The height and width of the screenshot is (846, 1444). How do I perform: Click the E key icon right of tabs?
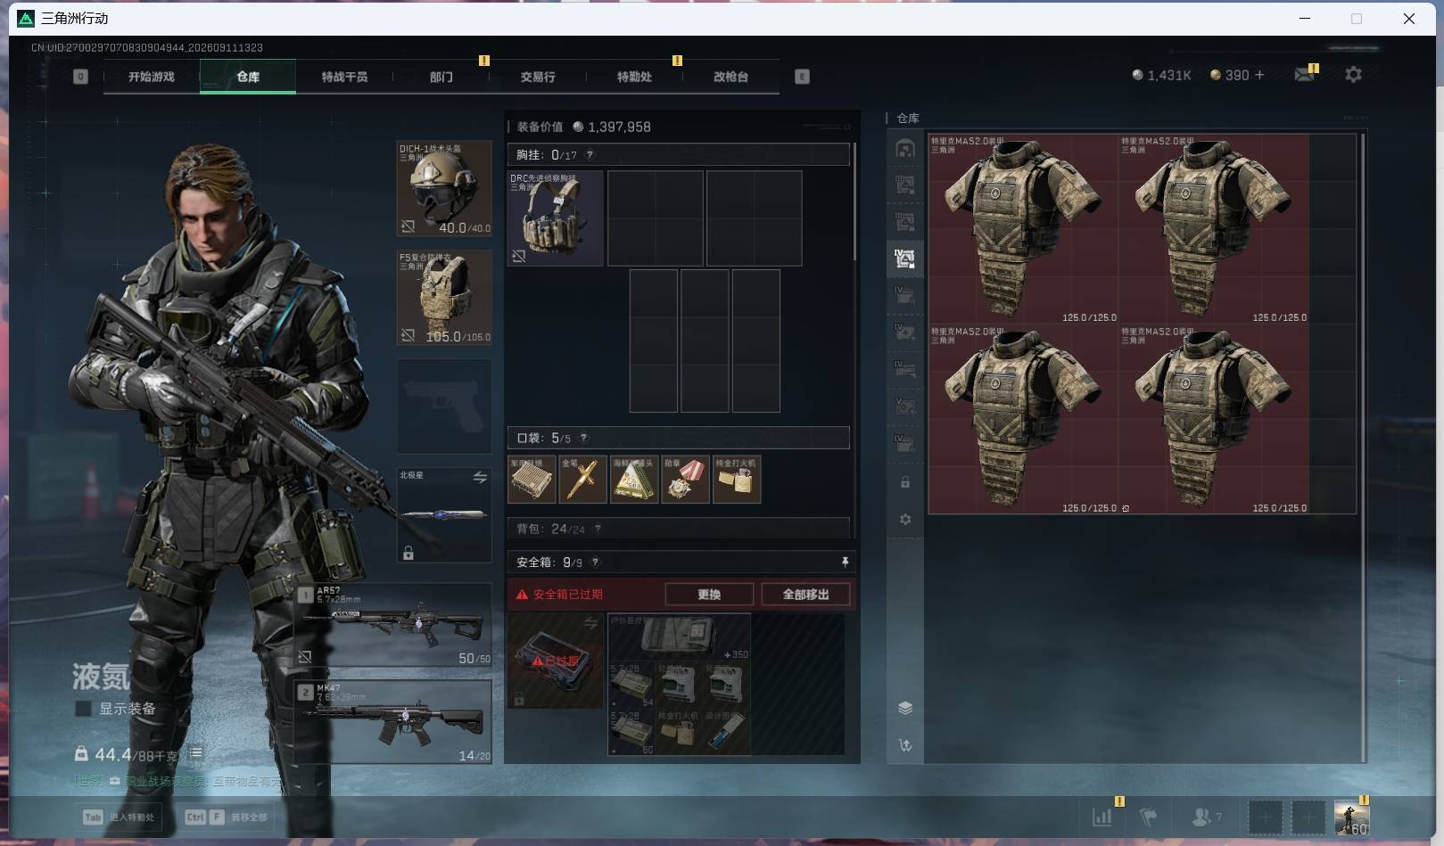pos(802,77)
